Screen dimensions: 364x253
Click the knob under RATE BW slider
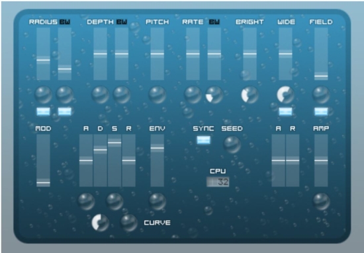[214, 95]
